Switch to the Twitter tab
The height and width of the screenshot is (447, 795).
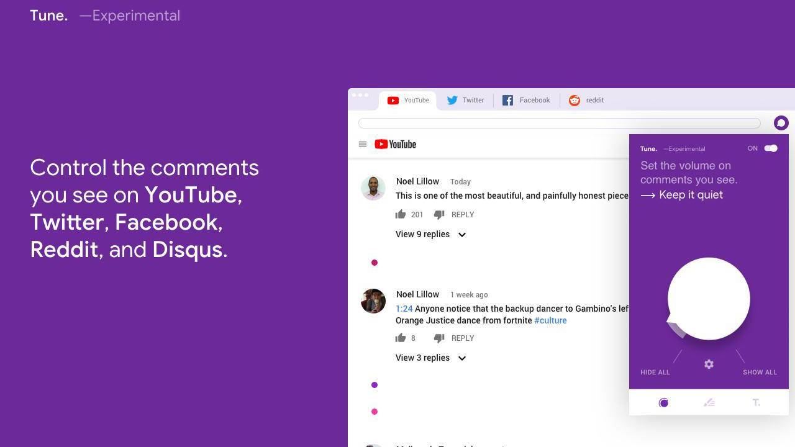[466, 100]
